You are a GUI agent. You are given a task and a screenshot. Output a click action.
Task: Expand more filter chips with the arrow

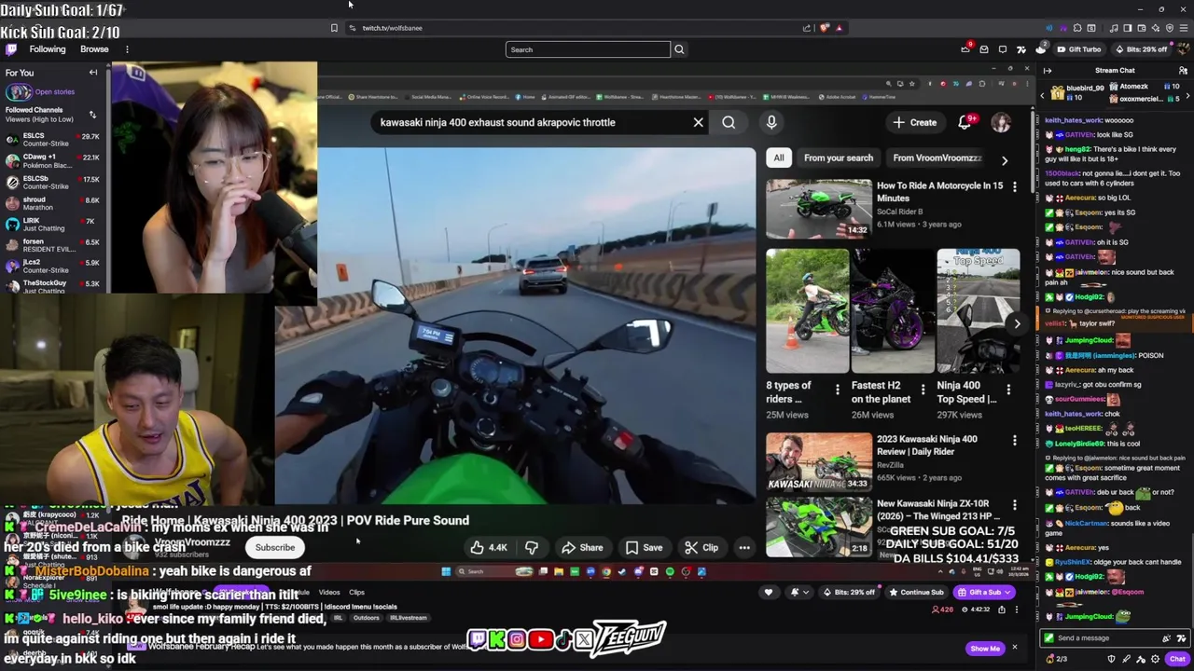click(x=1005, y=160)
